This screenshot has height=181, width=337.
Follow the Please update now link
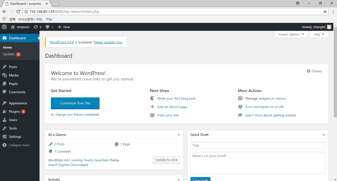[x=108, y=42]
